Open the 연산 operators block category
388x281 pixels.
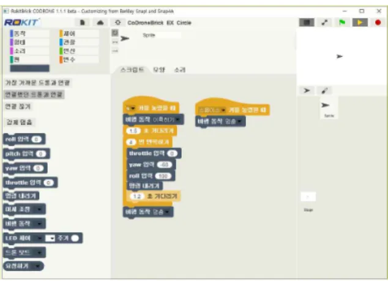pos(79,51)
